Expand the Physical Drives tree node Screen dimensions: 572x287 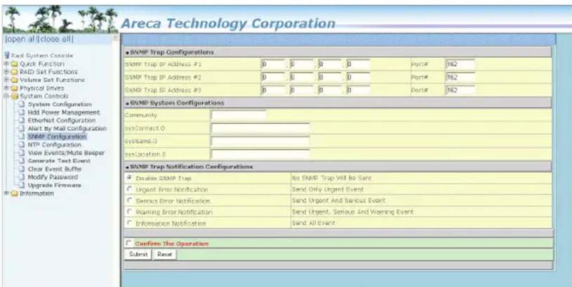(5, 88)
